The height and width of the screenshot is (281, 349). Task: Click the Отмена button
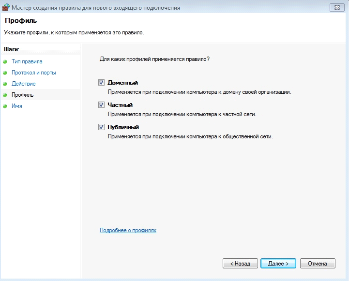pyautogui.click(x=318, y=264)
